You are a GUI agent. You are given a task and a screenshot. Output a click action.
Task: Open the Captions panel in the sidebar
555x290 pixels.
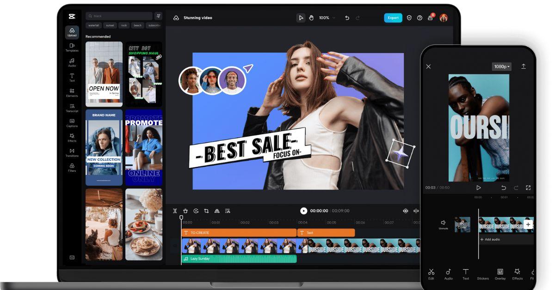[72, 123]
